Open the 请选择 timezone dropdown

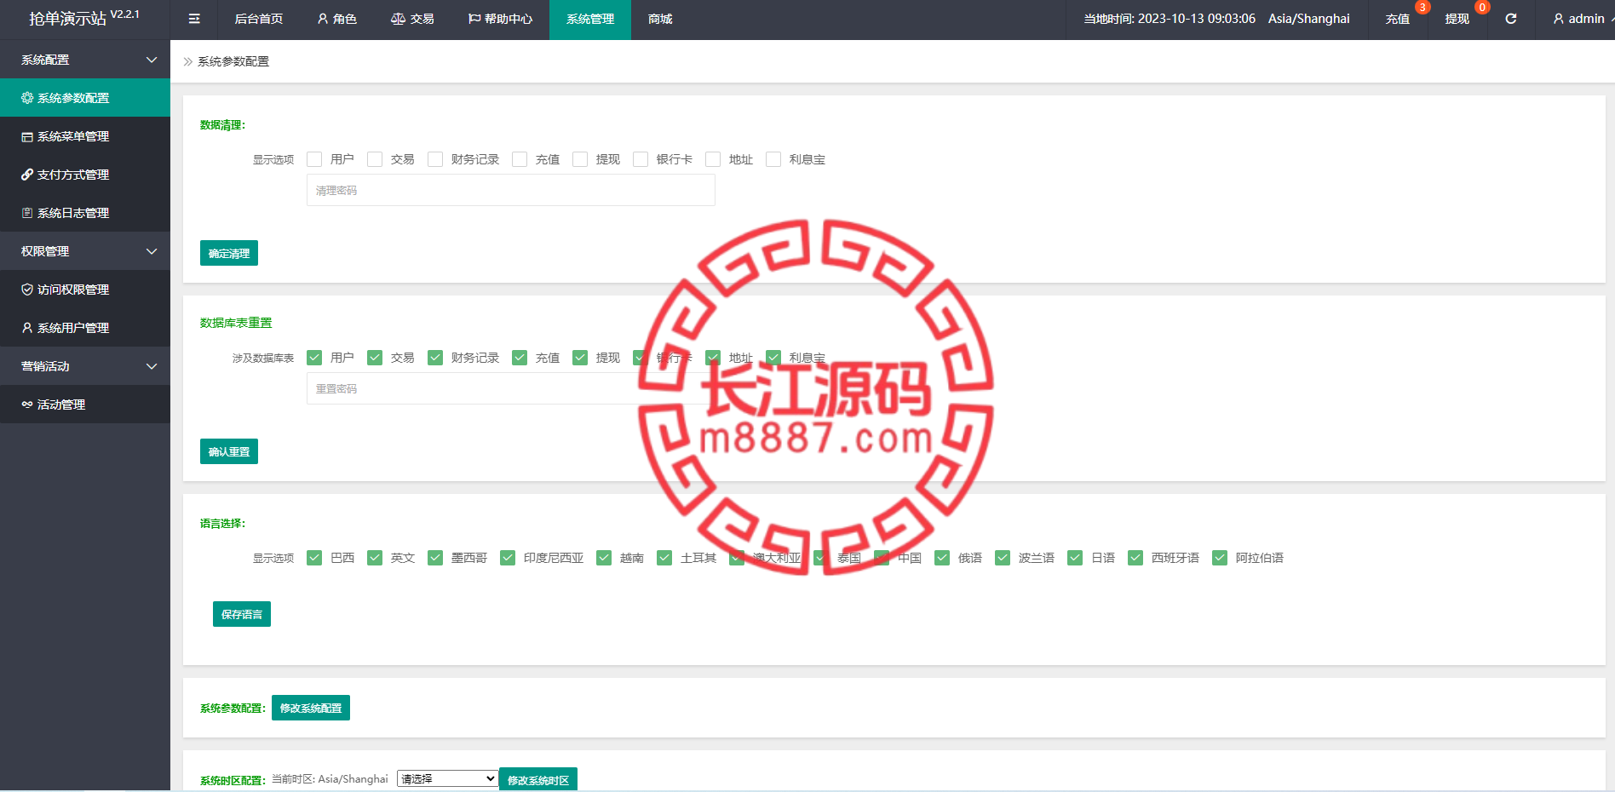point(447,778)
